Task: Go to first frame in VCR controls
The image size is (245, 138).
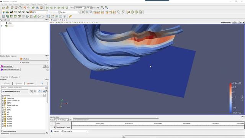Action: point(47,8)
